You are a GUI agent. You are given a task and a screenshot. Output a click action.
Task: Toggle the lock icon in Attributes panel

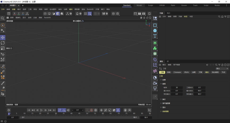[222, 65]
